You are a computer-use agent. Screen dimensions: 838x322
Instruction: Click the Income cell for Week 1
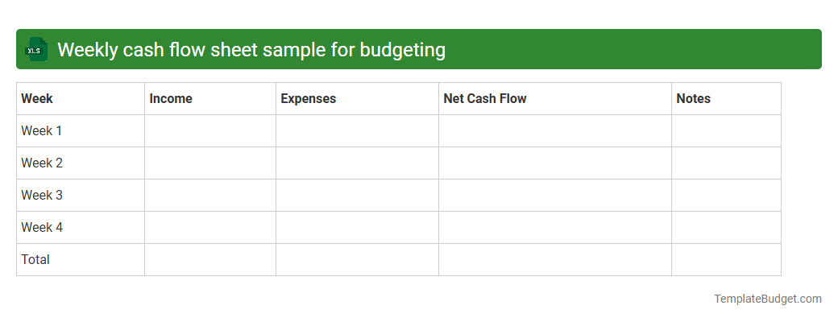point(210,131)
